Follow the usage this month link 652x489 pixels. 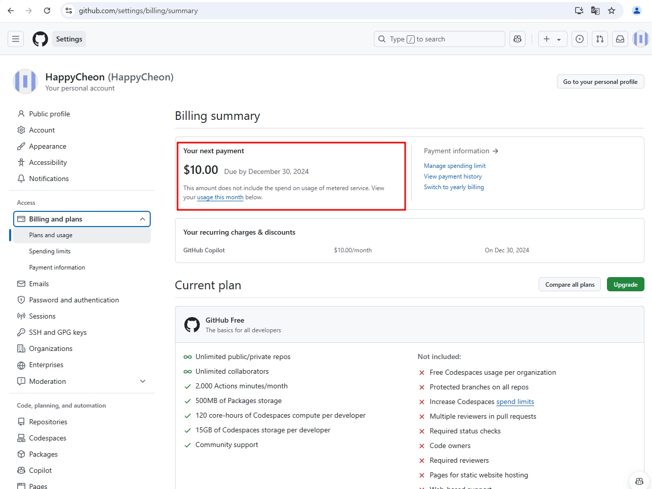(220, 197)
